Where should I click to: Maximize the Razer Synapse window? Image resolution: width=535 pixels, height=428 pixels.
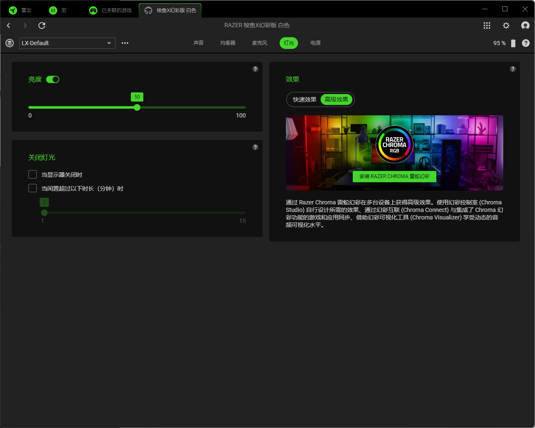coord(505,9)
